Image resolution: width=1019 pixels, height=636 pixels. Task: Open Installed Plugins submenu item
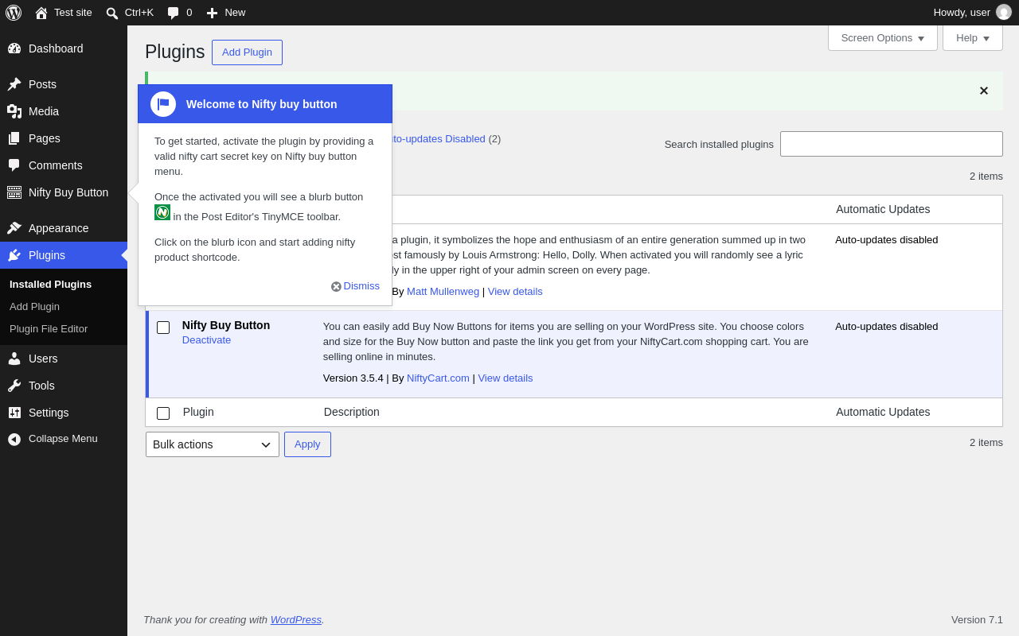coord(50,285)
